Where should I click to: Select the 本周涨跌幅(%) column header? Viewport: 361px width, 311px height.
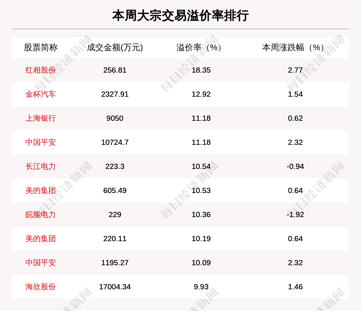pyautogui.click(x=293, y=47)
